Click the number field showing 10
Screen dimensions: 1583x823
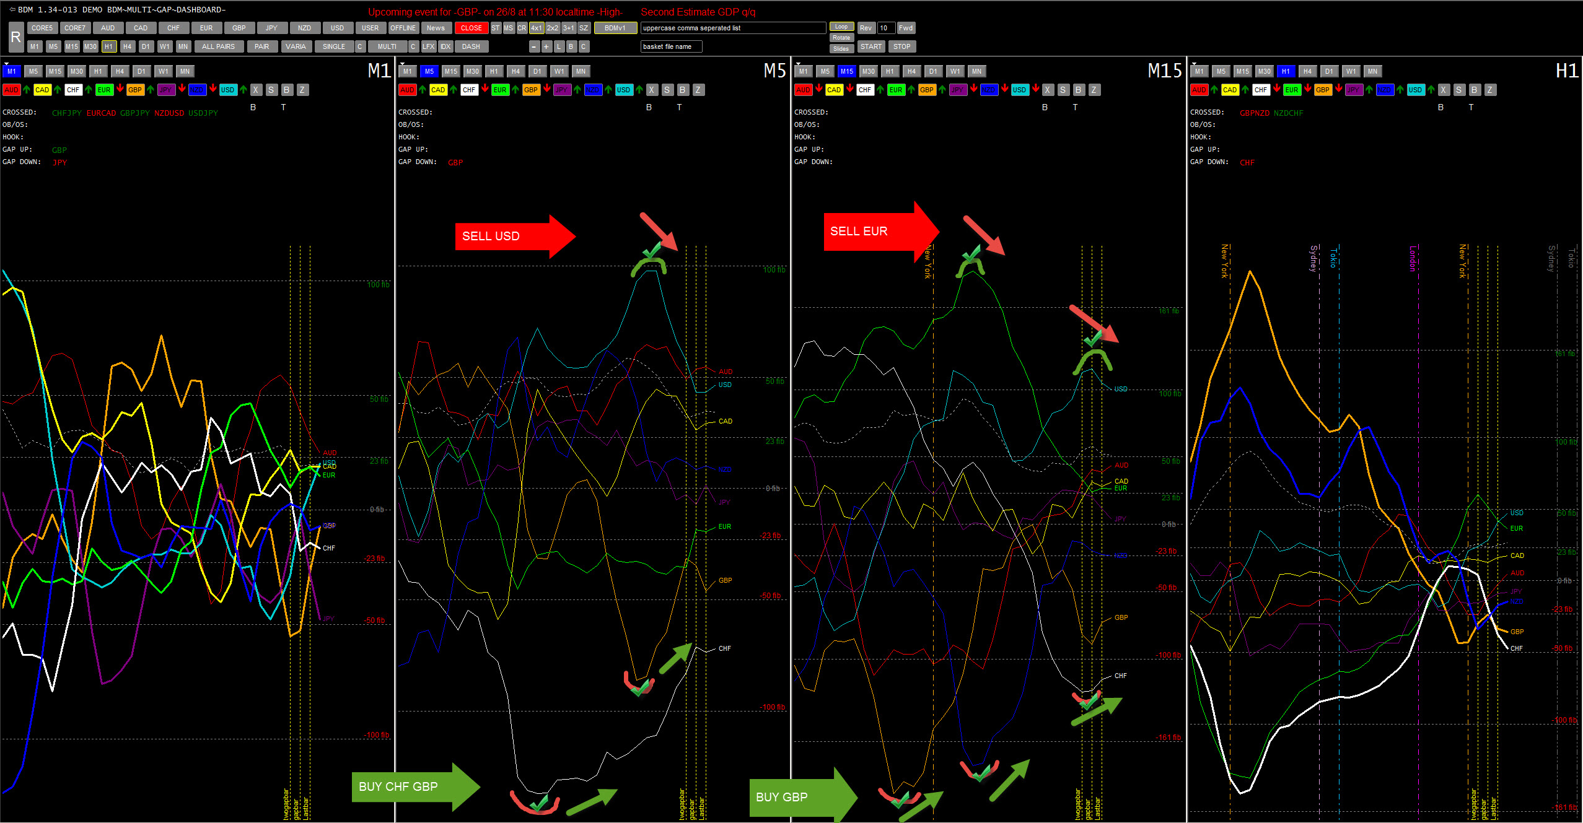[x=886, y=28]
